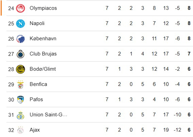
Task: Click Olympiacos rank number 24
Action: [x=11, y=8]
